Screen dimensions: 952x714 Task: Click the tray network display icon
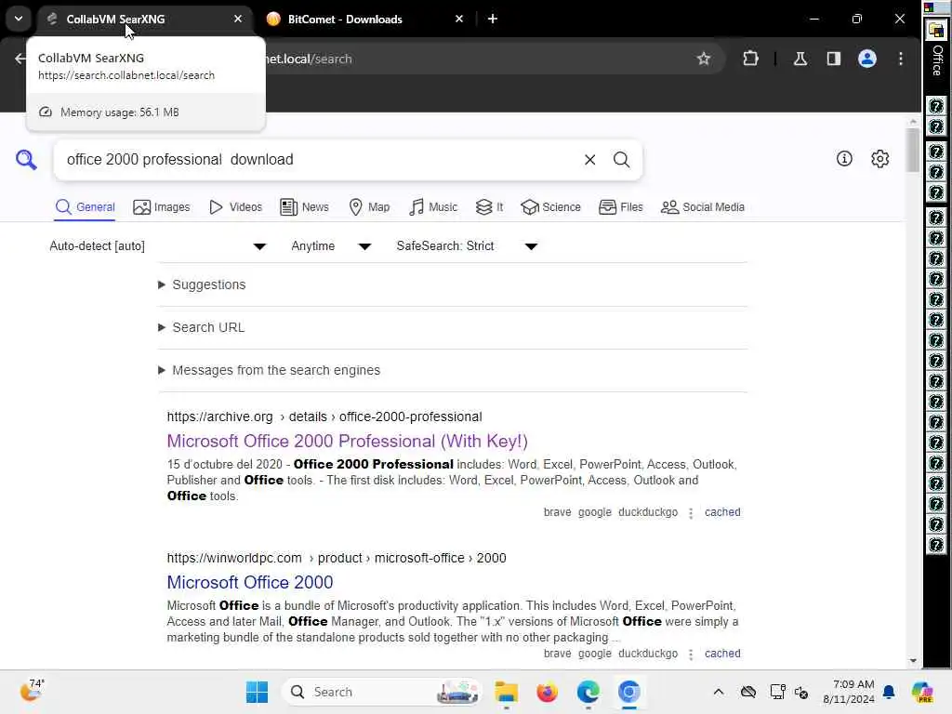777,692
